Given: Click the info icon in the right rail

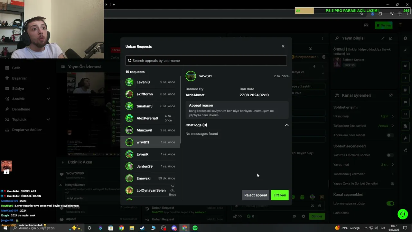Looking at the screenshot, I should point(405,38).
